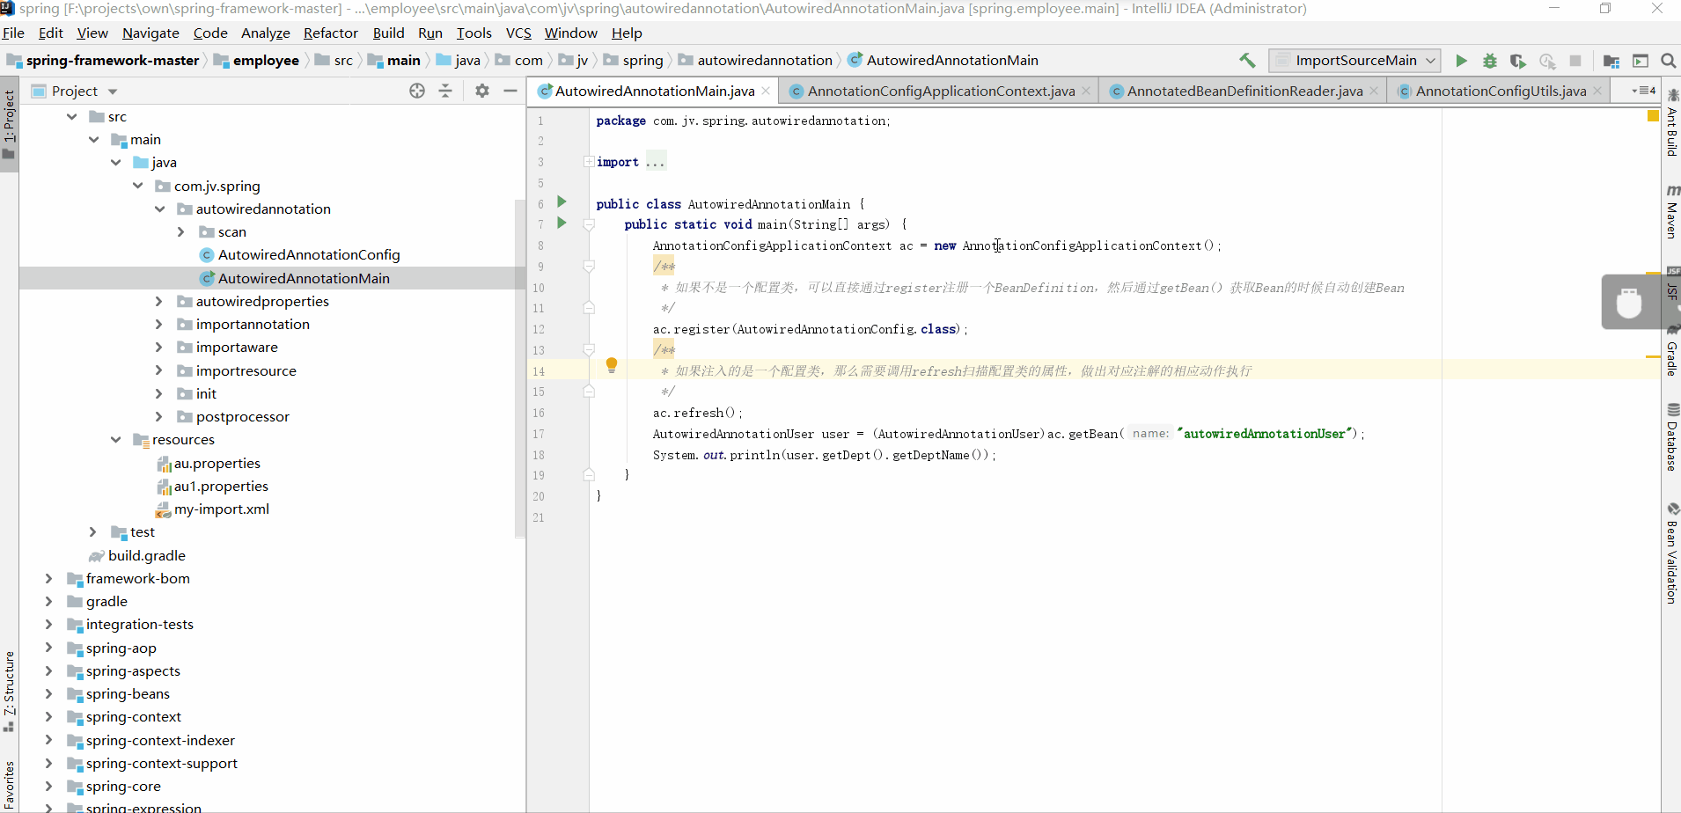Expand the scan package node
This screenshot has width=1681, height=813.
click(x=180, y=232)
